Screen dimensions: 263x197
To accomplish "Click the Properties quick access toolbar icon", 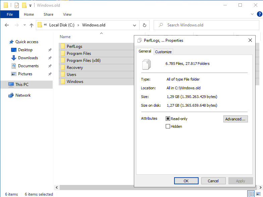I will point(17,5).
